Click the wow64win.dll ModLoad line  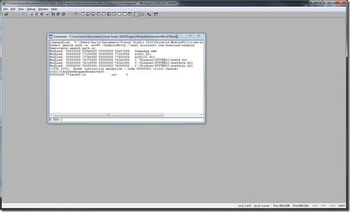(x=121, y=63)
